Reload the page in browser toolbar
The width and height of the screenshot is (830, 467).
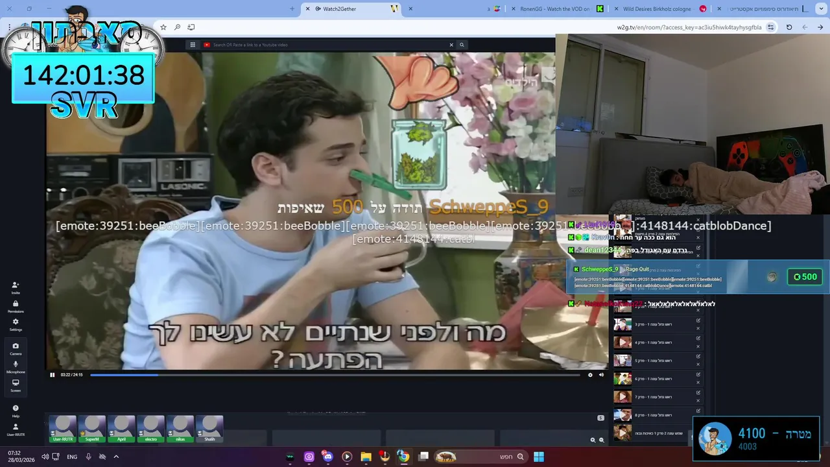tap(789, 27)
